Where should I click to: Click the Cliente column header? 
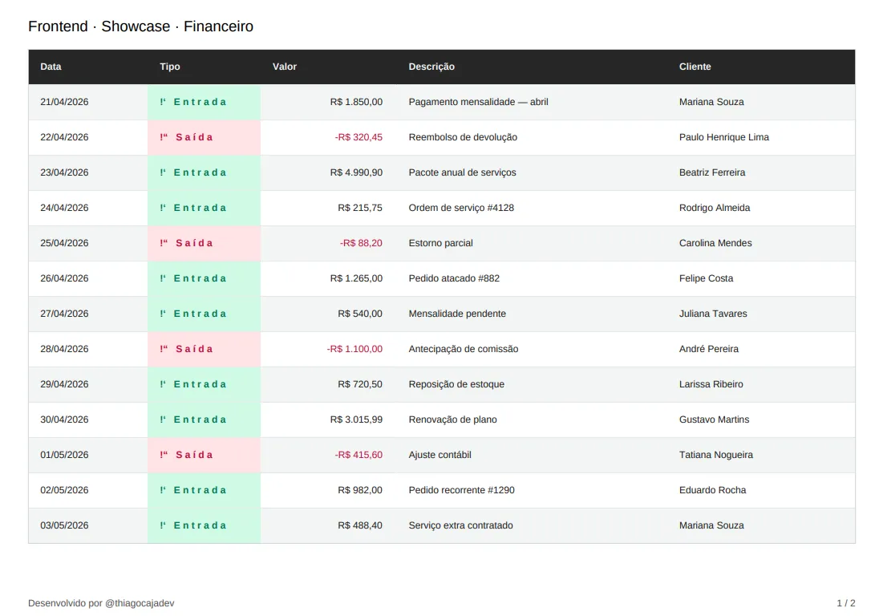coord(695,67)
